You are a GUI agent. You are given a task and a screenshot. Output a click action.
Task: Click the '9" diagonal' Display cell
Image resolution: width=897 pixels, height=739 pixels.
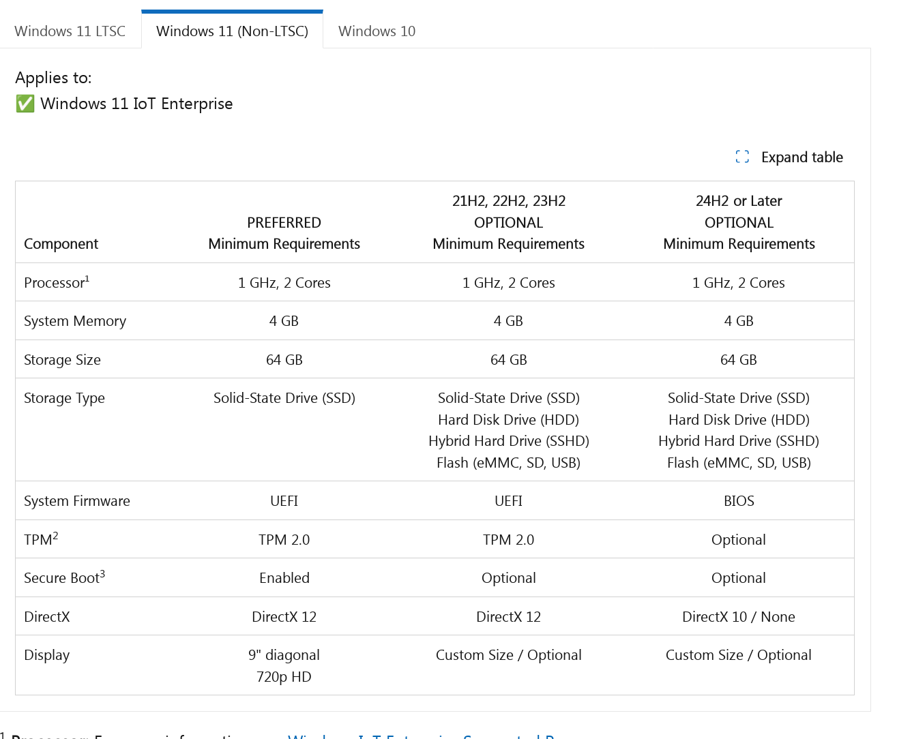284,655
